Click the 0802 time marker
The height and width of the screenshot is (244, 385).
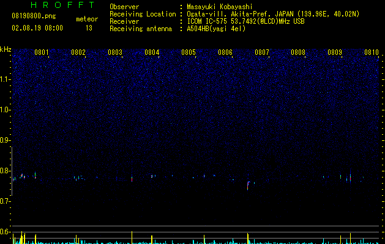[x=78, y=52]
